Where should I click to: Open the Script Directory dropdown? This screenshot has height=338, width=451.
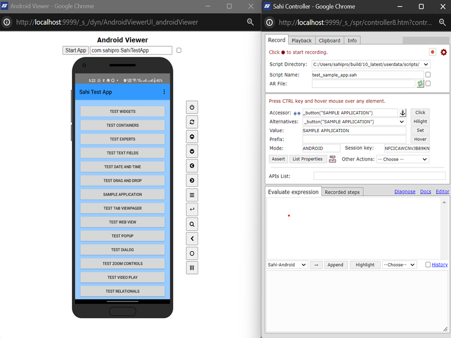click(x=371, y=65)
